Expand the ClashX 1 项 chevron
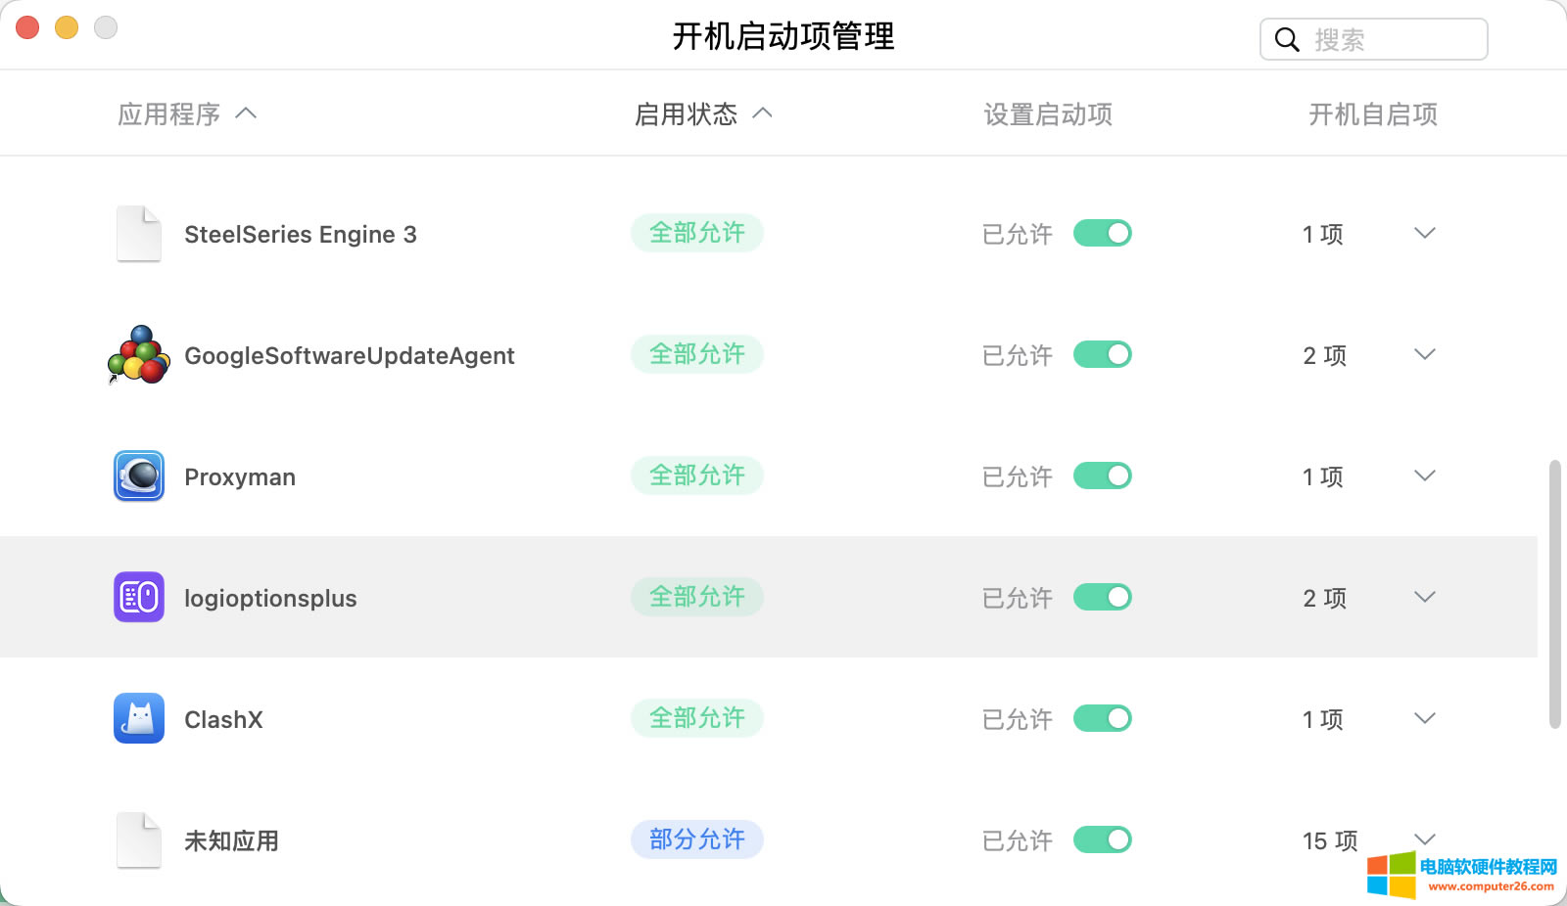 (x=1425, y=718)
